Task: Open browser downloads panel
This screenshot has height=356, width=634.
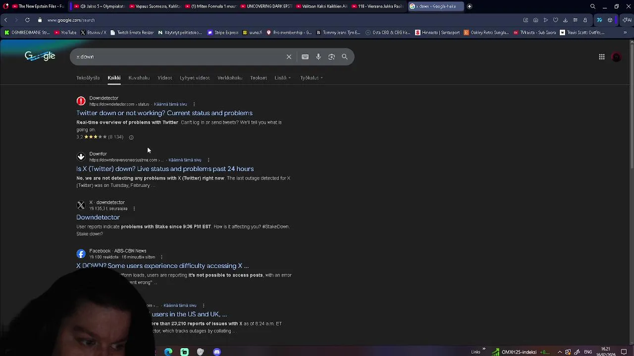Action: pyautogui.click(x=566, y=20)
